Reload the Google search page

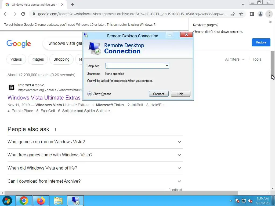pos(23,14)
